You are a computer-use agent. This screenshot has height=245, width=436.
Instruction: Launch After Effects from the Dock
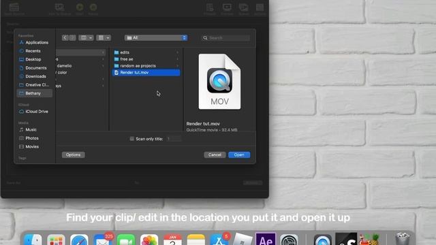pyautogui.click(x=266, y=240)
